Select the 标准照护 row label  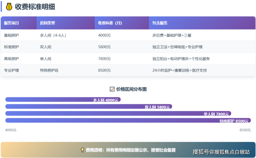coord(12,47)
